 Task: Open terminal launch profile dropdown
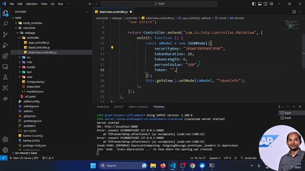point(283,107)
